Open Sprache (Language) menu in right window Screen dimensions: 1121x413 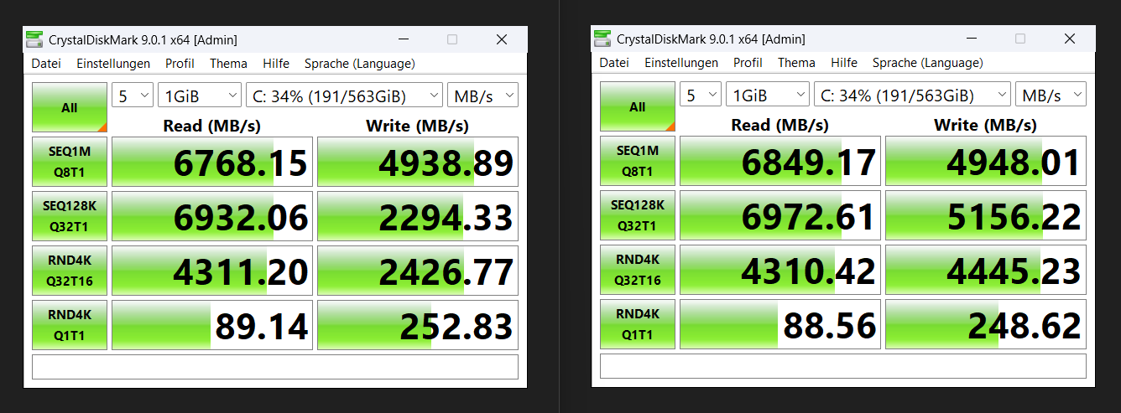927,63
